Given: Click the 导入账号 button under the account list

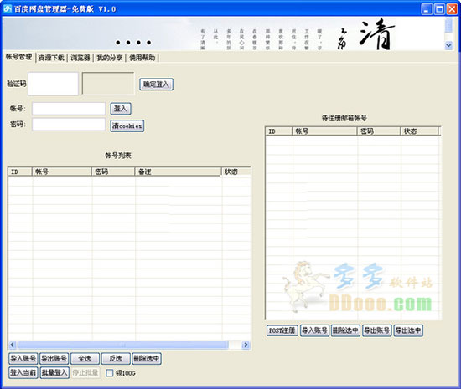Looking at the screenshot, I should click(23, 359).
